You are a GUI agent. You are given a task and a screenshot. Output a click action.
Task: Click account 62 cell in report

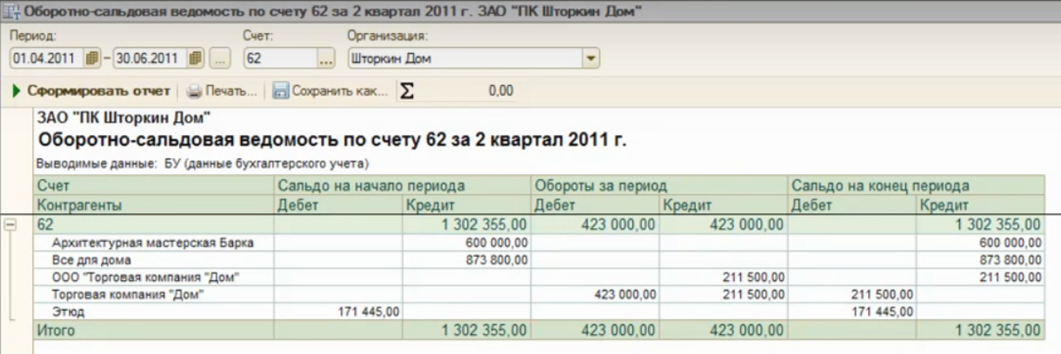coord(154,224)
